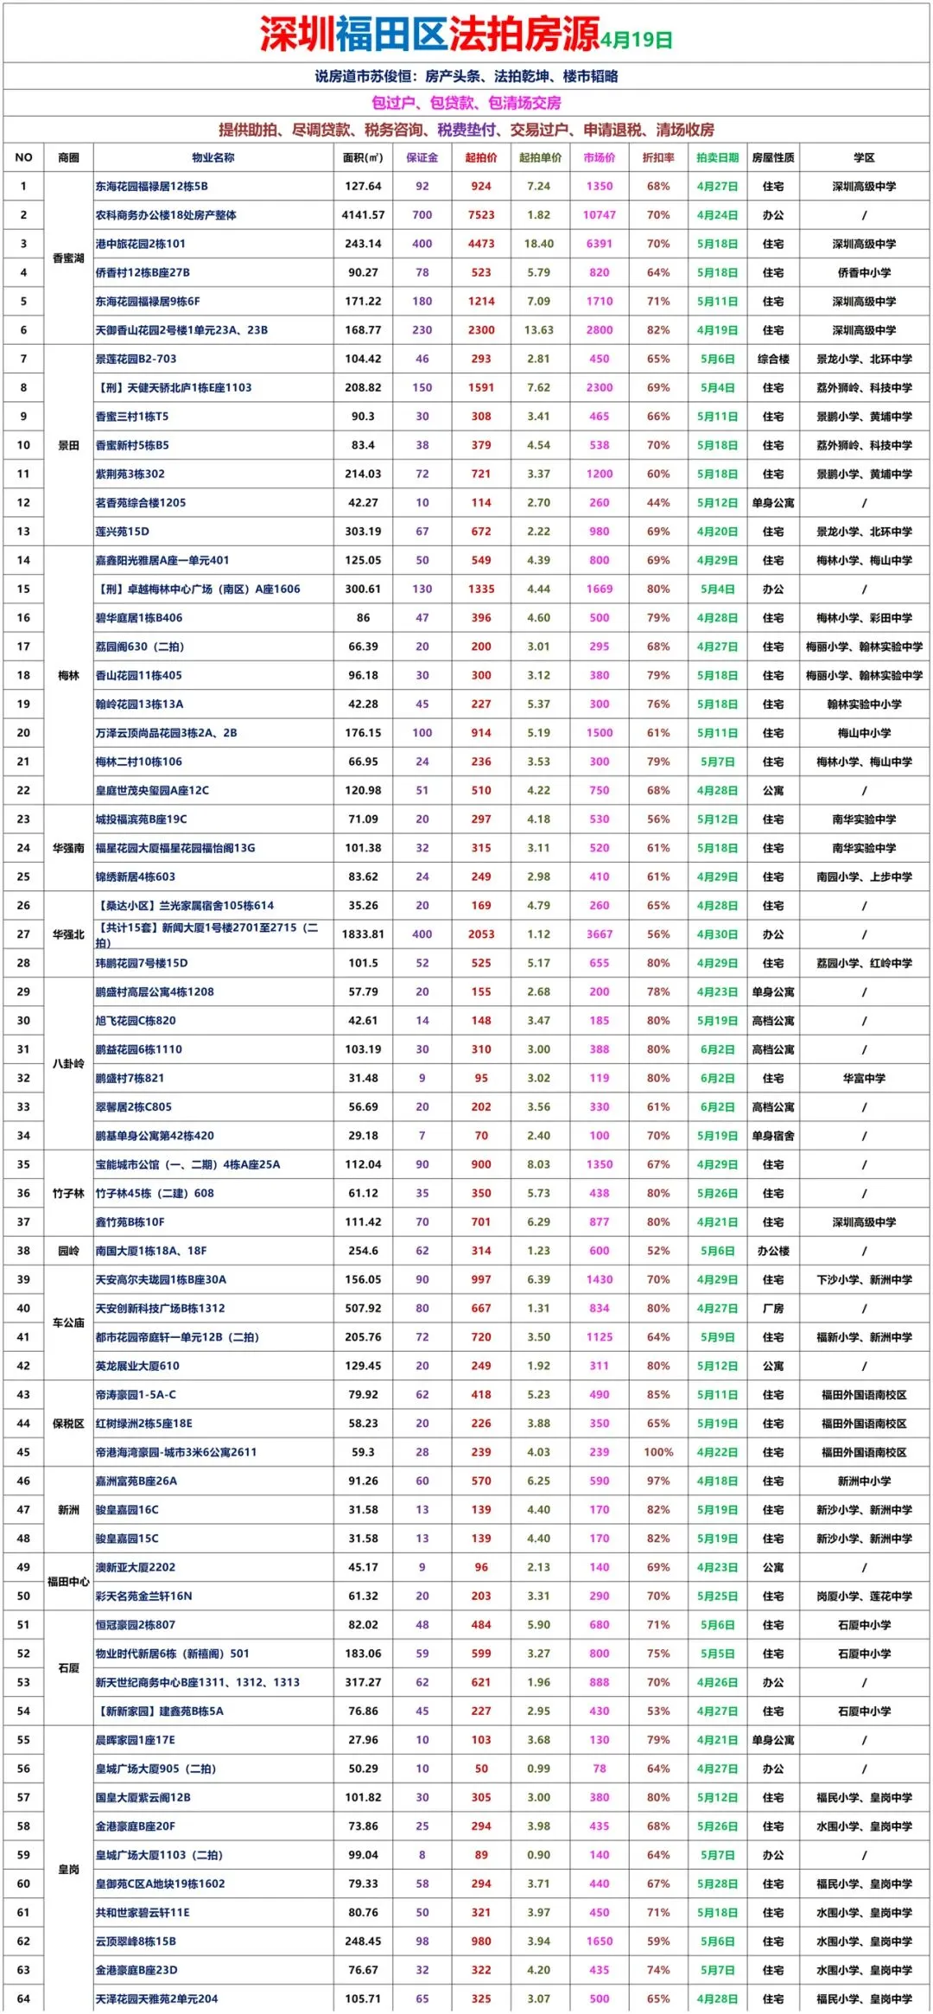Click the 华强北 district cell
The height and width of the screenshot is (2014, 933).
pos(68,934)
